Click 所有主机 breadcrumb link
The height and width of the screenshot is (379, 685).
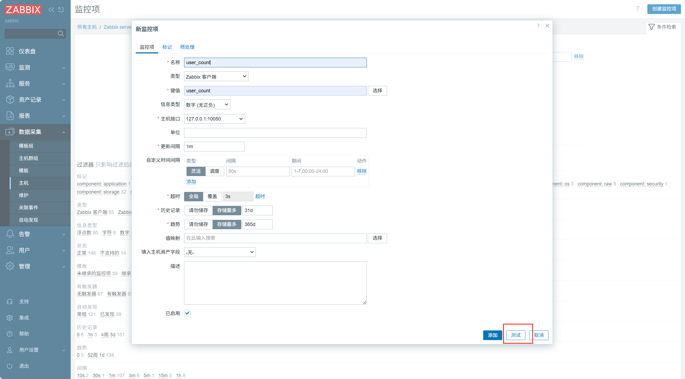click(x=87, y=27)
